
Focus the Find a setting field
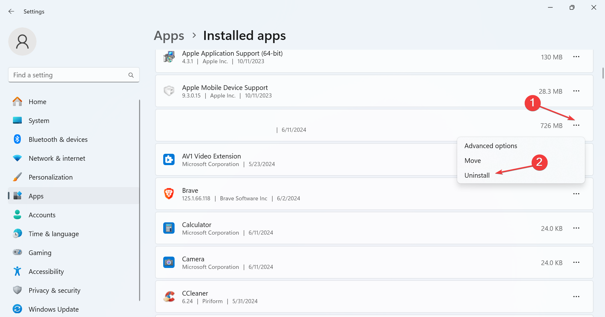74,75
